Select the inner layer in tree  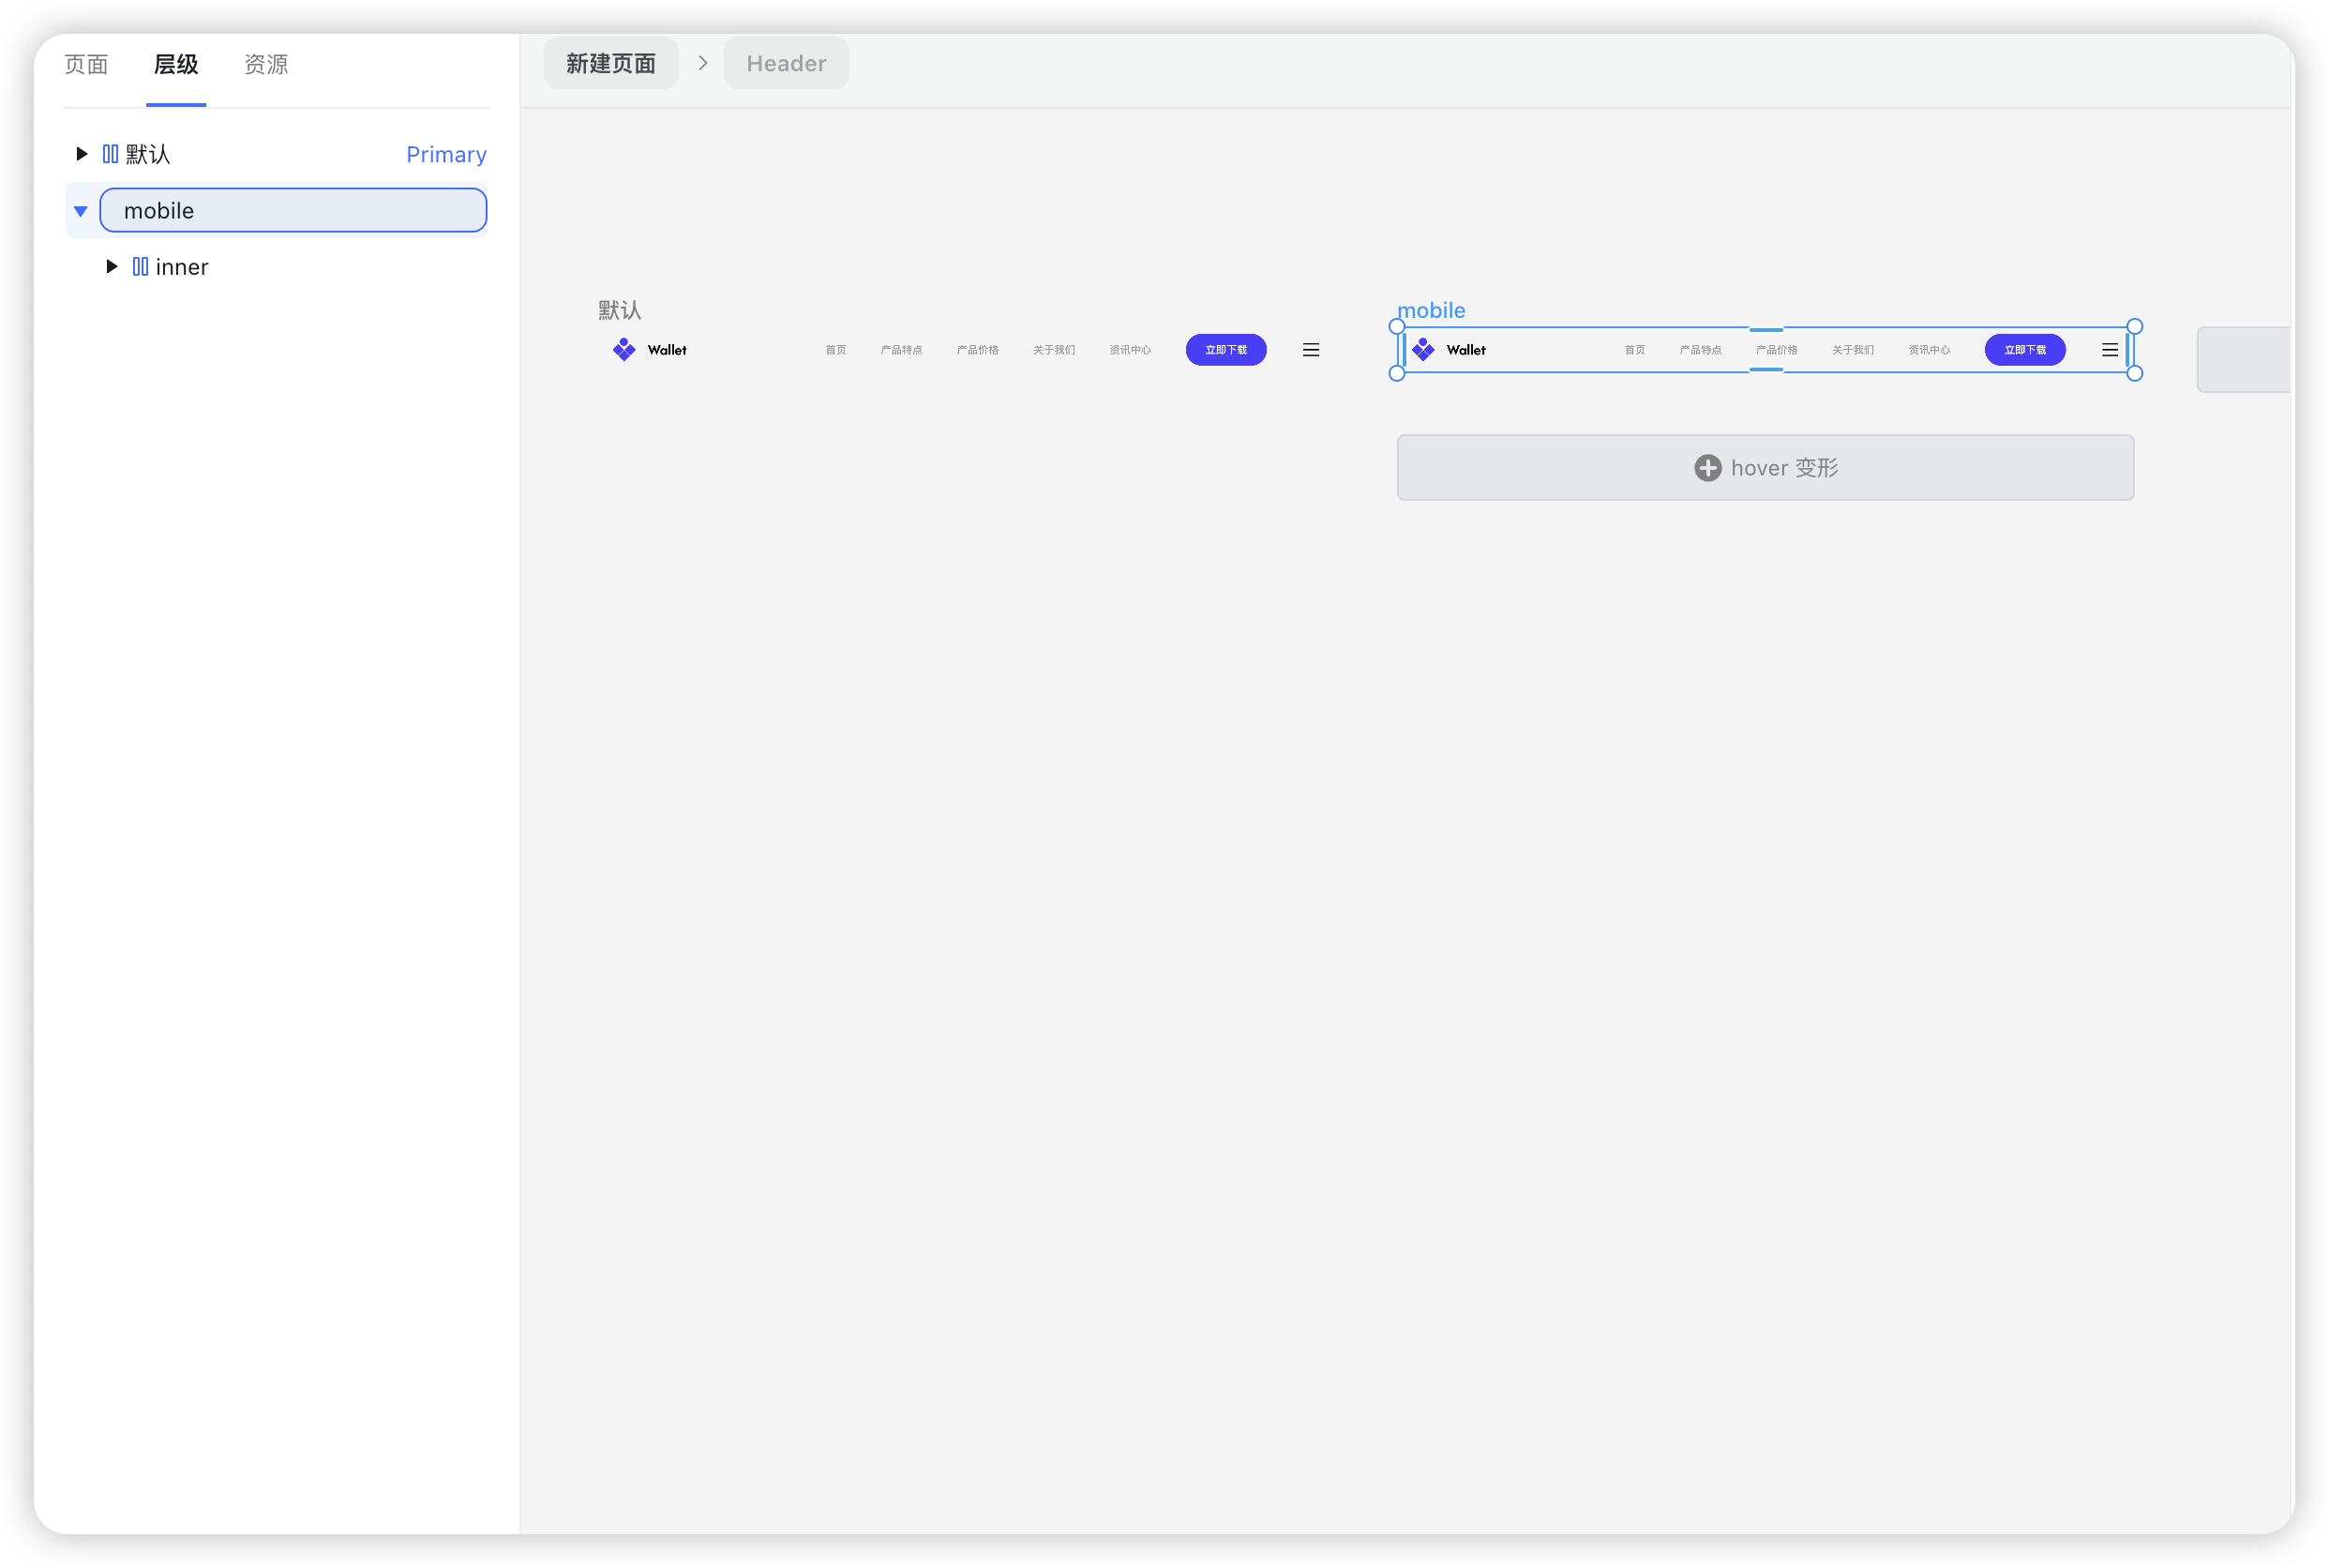[182, 267]
